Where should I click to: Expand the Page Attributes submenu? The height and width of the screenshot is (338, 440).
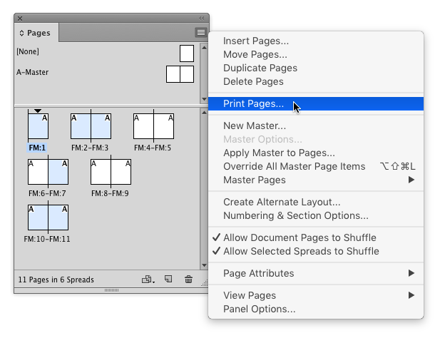pyautogui.click(x=316, y=273)
